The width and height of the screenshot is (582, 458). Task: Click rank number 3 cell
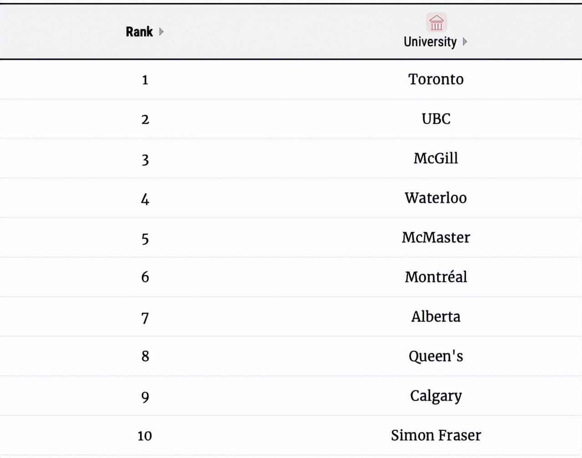pyautogui.click(x=145, y=159)
